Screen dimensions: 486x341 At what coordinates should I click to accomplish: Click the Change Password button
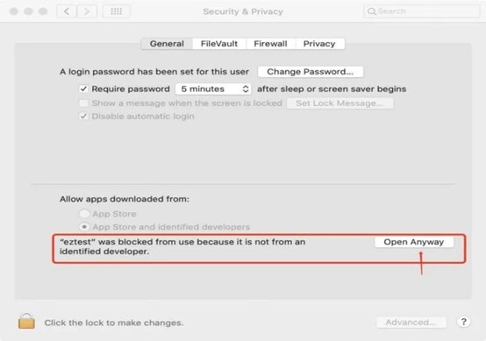pos(311,72)
